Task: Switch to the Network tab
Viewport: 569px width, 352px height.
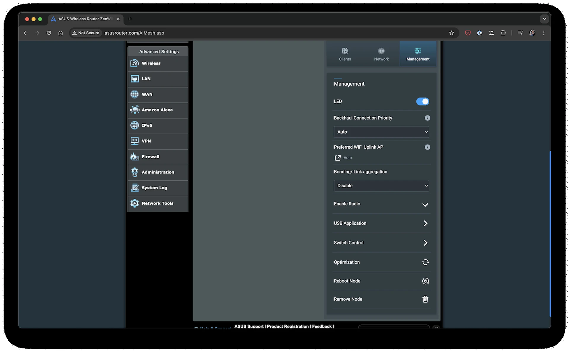Action: (x=381, y=54)
